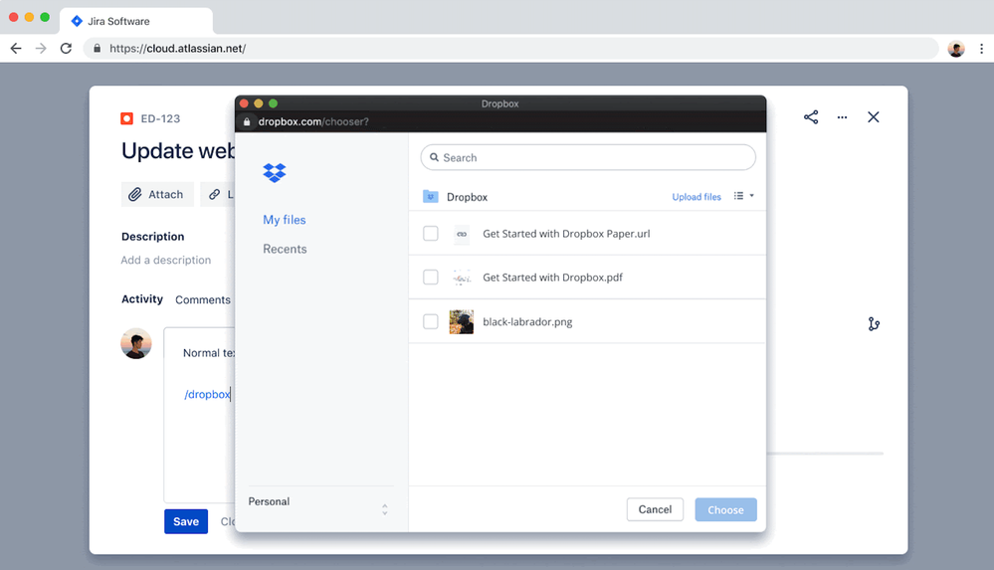This screenshot has height=570, width=994.
Task: Click the Jira Software tab
Action: [136, 21]
